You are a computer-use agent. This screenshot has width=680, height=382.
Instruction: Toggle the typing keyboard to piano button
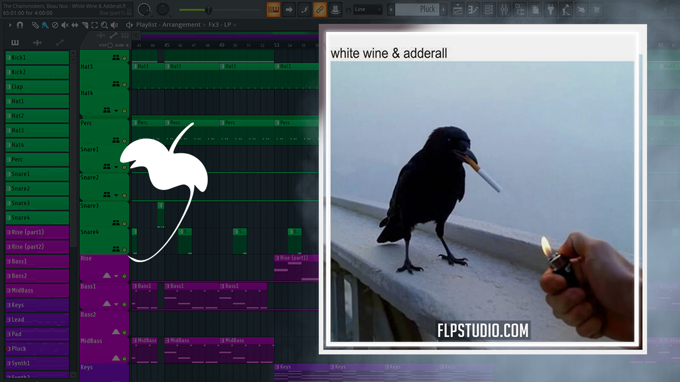(x=274, y=9)
